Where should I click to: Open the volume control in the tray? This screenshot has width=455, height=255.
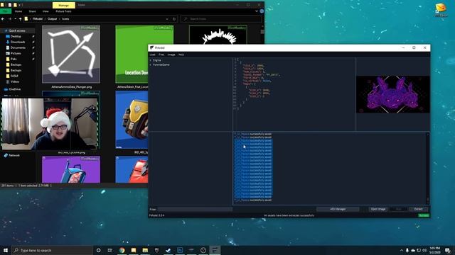[x=424, y=250]
